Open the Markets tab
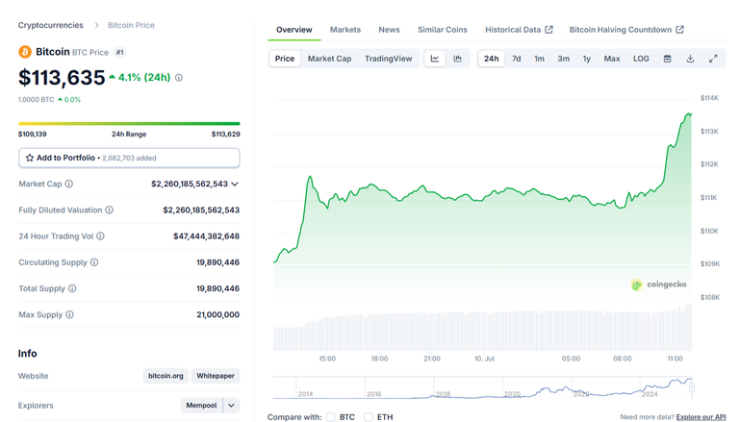Screen dimensions: 739x422 click(345, 30)
